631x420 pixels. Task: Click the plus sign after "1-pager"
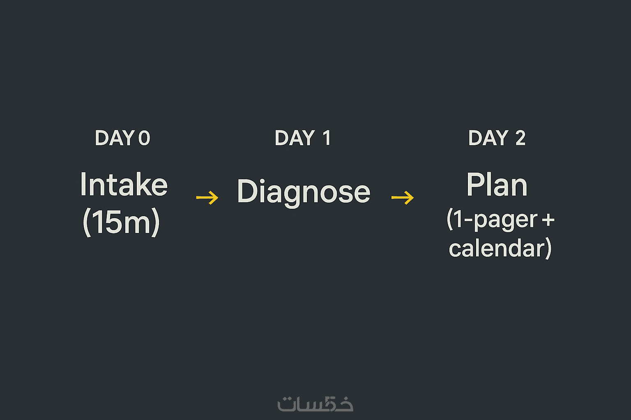[x=548, y=220]
